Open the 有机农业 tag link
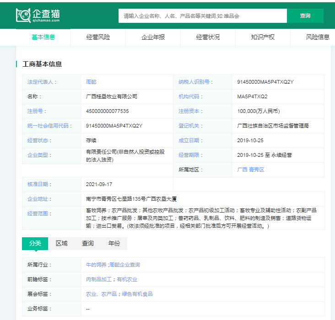Screen dimensions: 335x320 point(127,279)
